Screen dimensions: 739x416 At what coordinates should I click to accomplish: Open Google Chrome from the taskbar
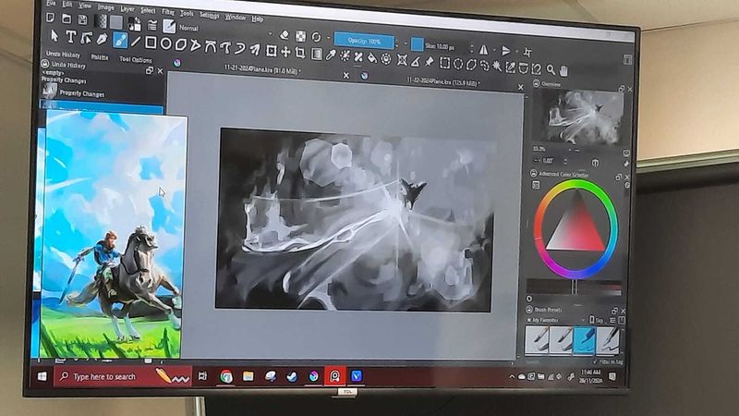coord(226,376)
